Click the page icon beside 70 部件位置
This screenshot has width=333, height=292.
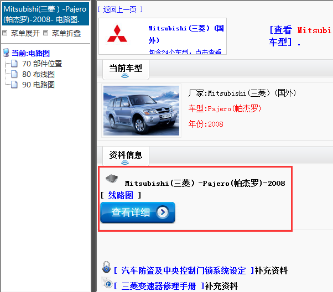click(x=14, y=64)
